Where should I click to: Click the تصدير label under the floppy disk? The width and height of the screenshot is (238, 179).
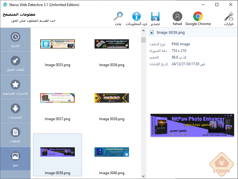155,24
